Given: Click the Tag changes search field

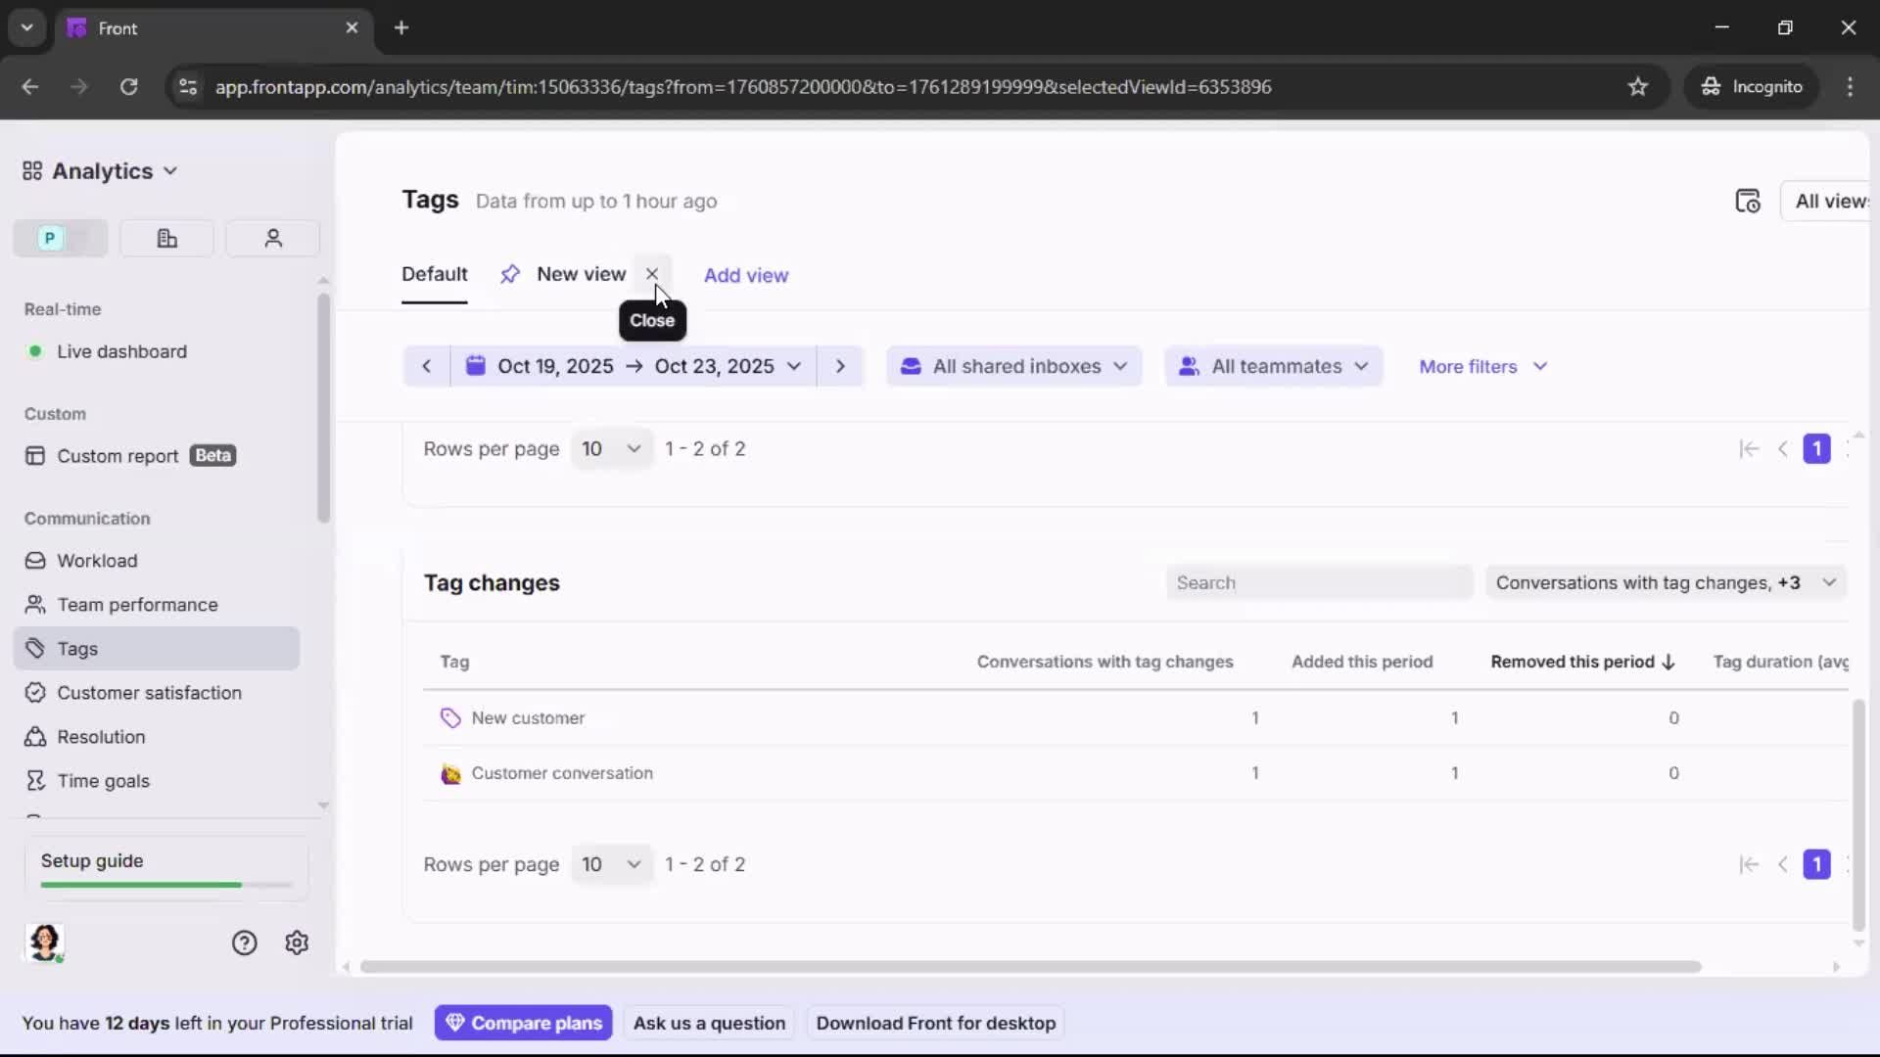Looking at the screenshot, I should pos(1319,582).
